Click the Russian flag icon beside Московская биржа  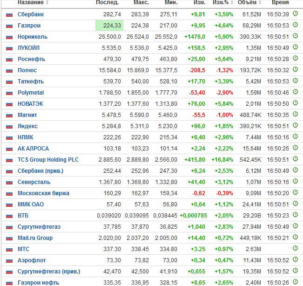coord(9,194)
